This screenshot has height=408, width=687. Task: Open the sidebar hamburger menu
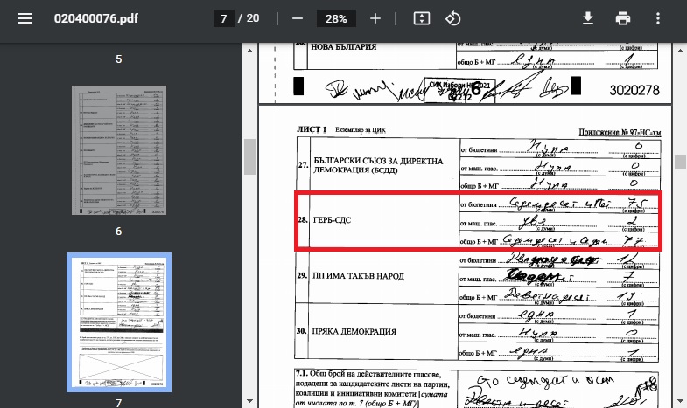point(25,18)
